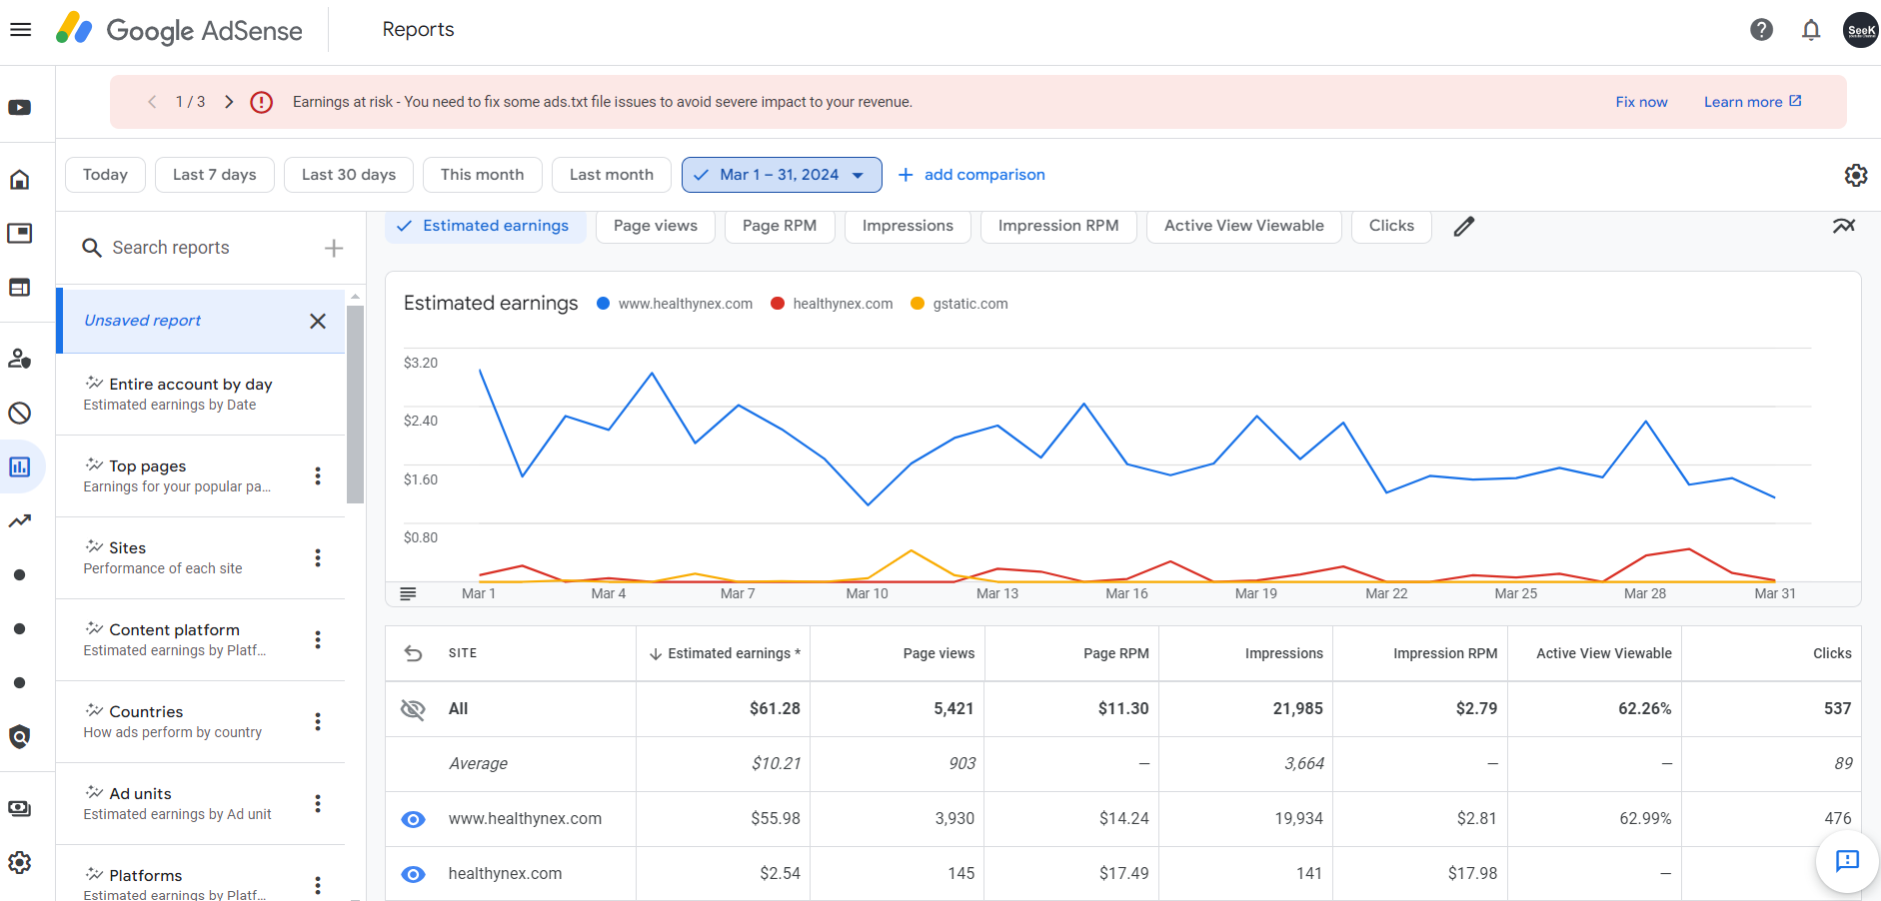Toggle visibility of www.healthynex.com row

tap(413, 819)
